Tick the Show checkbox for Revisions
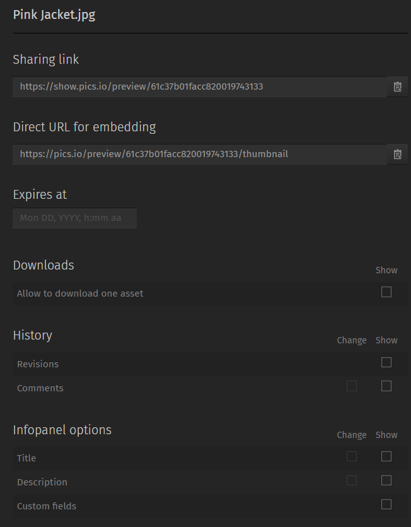 click(386, 362)
